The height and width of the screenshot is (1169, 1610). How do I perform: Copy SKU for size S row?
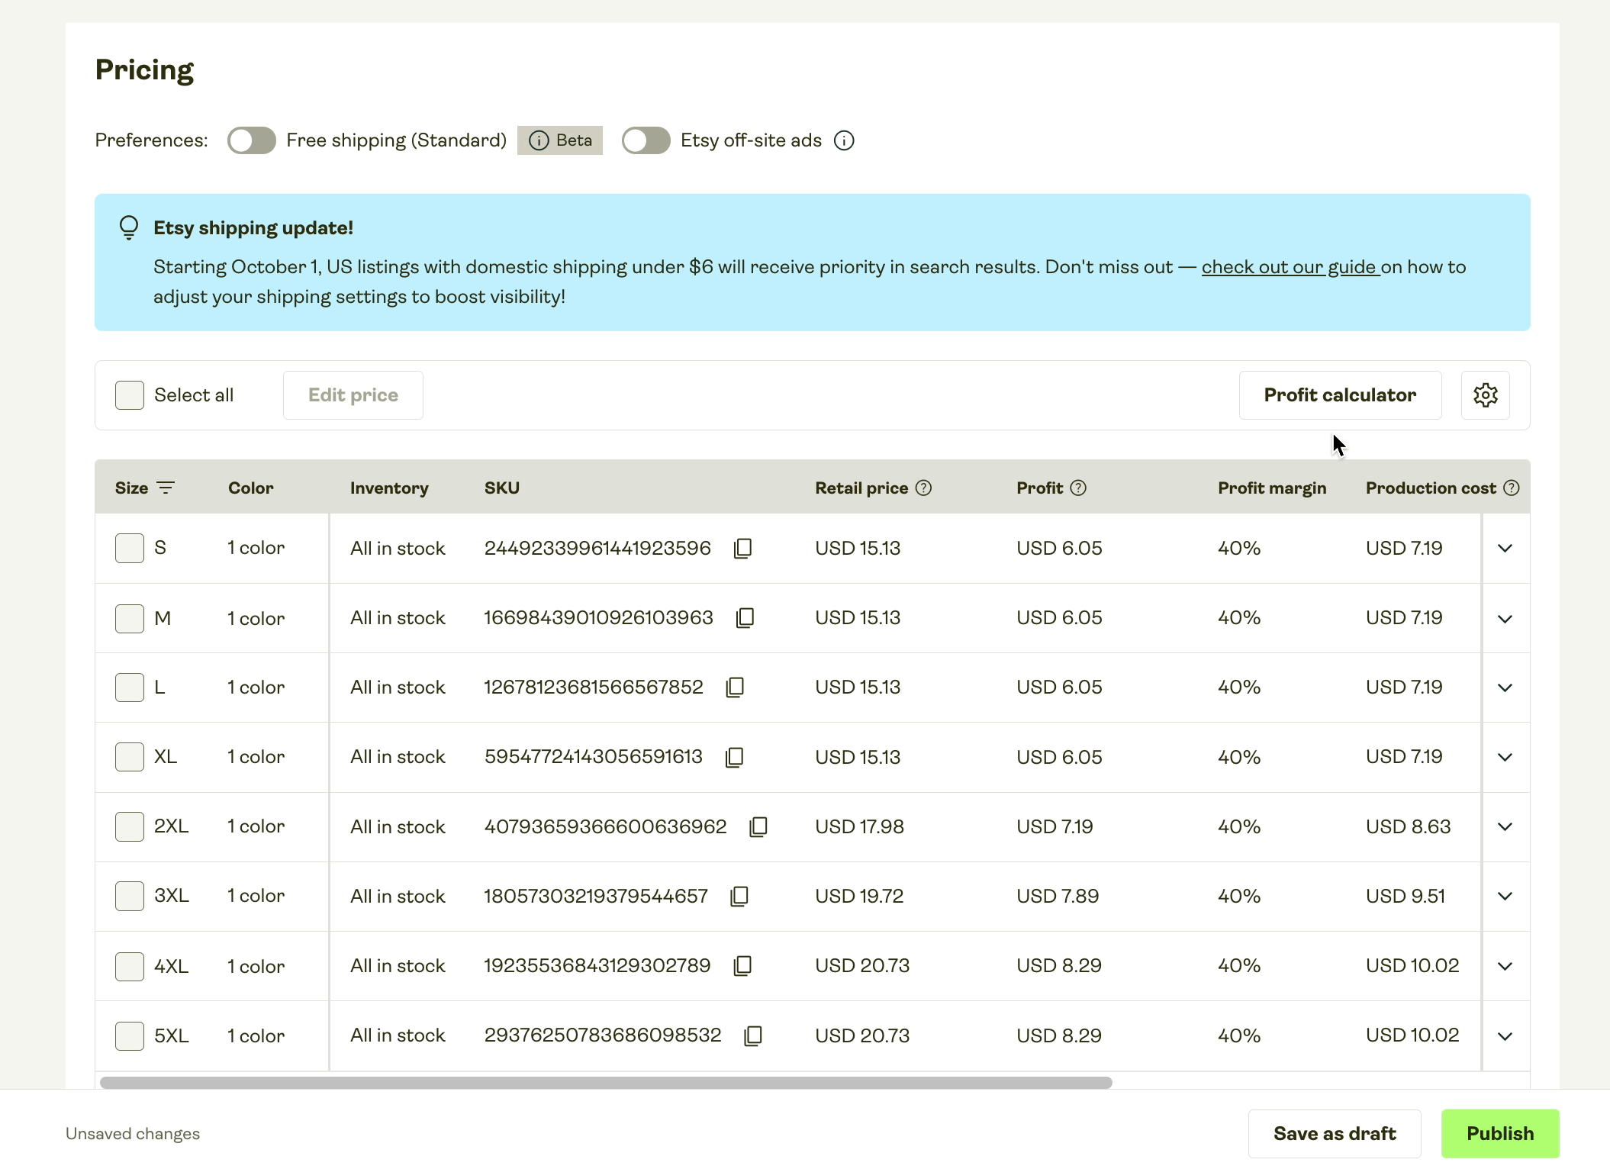pos(742,548)
